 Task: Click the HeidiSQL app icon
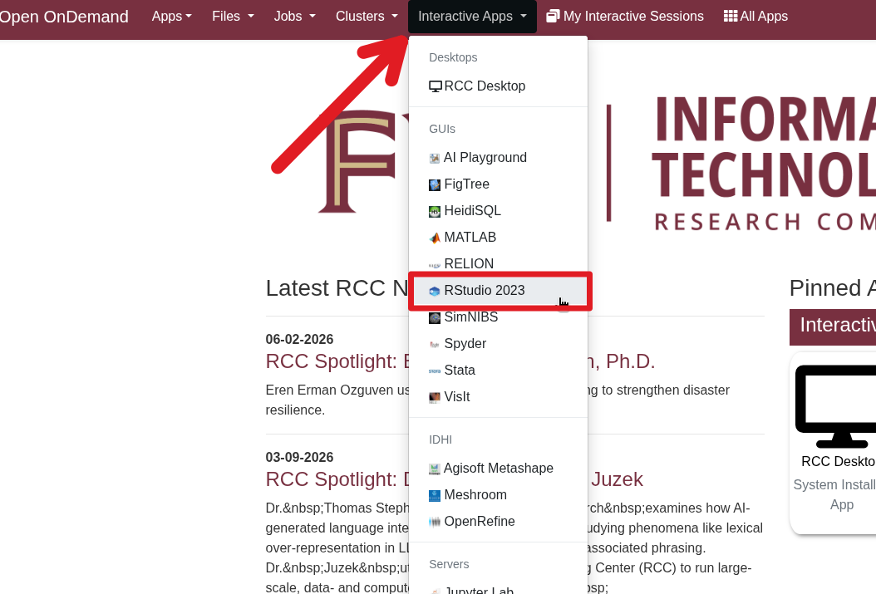coord(435,212)
